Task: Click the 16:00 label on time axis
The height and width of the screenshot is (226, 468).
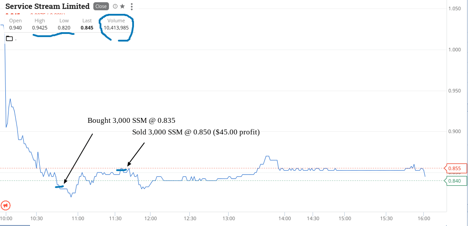Action: pyautogui.click(x=424, y=218)
